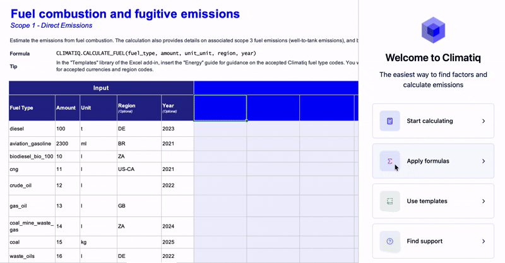Open the Apply formulas option
The width and height of the screenshot is (505, 263).
point(433,161)
